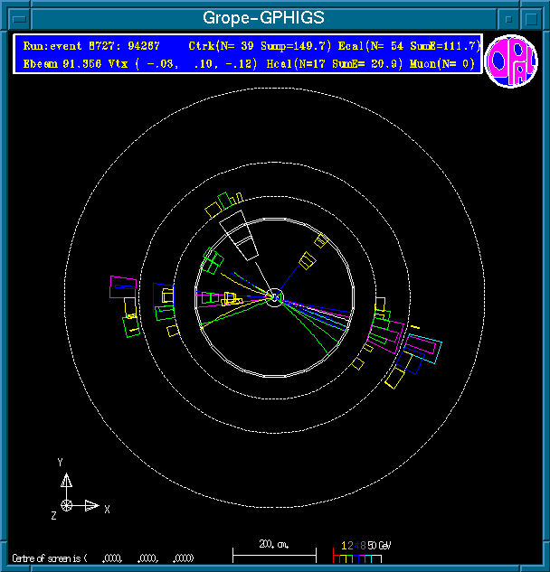Click the maximize button in title bar
The image size is (550, 572).
point(532,18)
